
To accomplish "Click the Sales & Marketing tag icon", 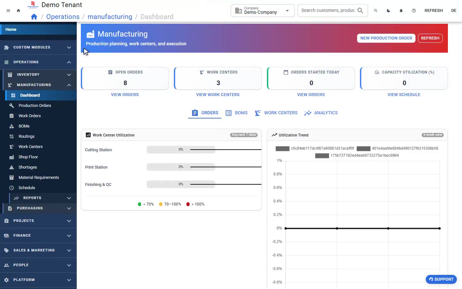I will [6, 250].
